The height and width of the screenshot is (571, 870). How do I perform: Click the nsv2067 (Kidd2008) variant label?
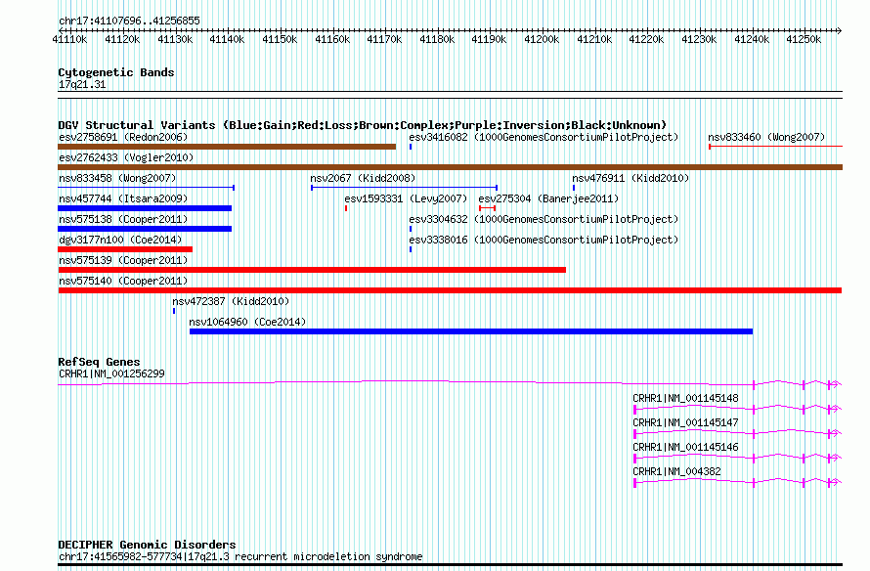(x=363, y=178)
